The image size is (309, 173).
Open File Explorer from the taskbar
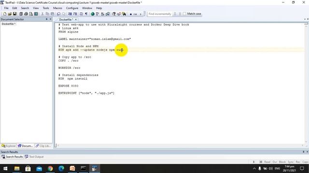(17, 169)
